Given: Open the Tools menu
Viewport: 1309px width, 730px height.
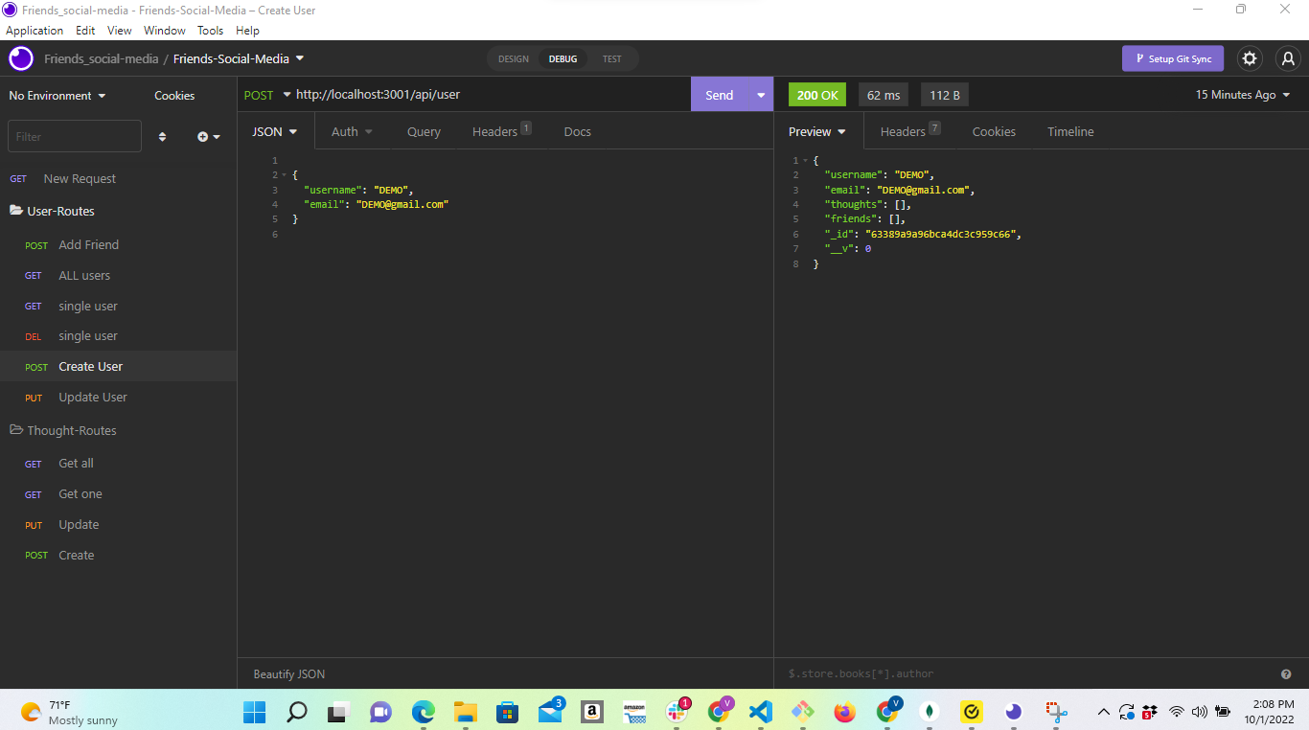Looking at the screenshot, I should click(210, 30).
